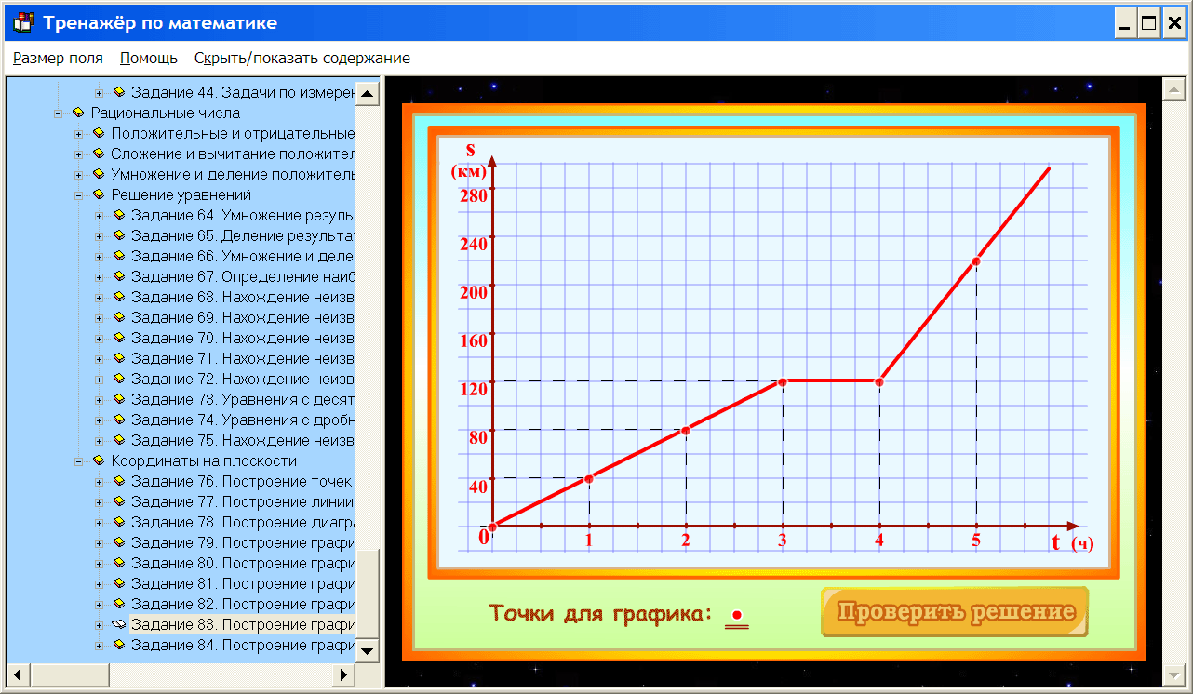Click the book icon of Задание 72

pyautogui.click(x=118, y=379)
